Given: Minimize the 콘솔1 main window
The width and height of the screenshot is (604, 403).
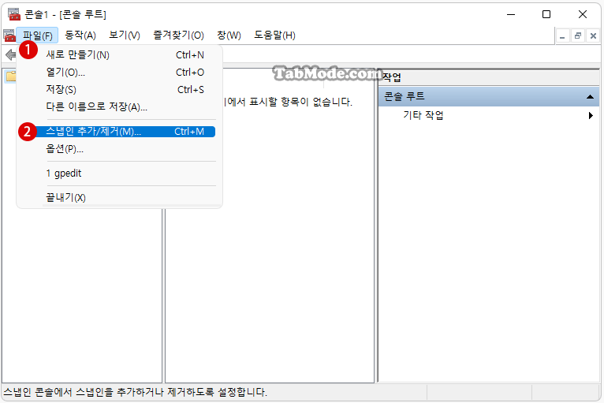Looking at the screenshot, I should pyautogui.click(x=511, y=15).
